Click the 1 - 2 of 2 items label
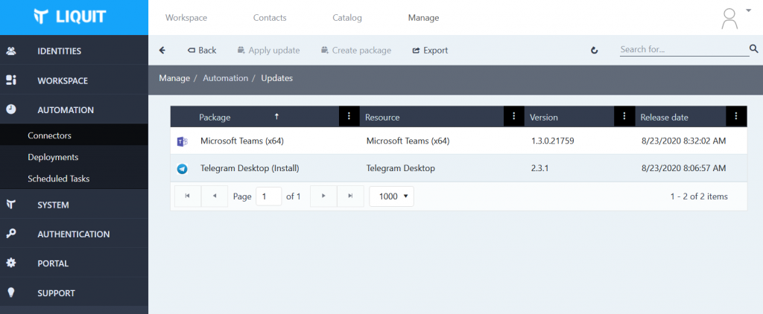The width and height of the screenshot is (763, 314). click(x=699, y=196)
